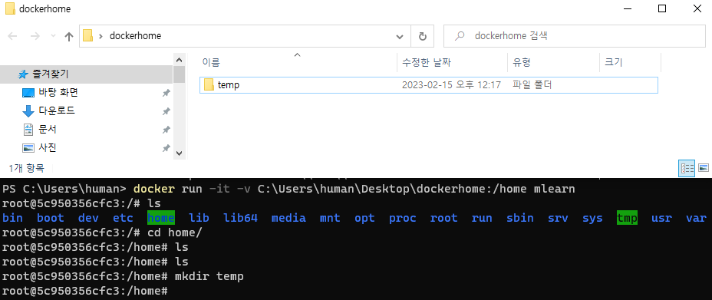
Task: Click the document icon next to 문서
Action: pyautogui.click(x=28, y=130)
